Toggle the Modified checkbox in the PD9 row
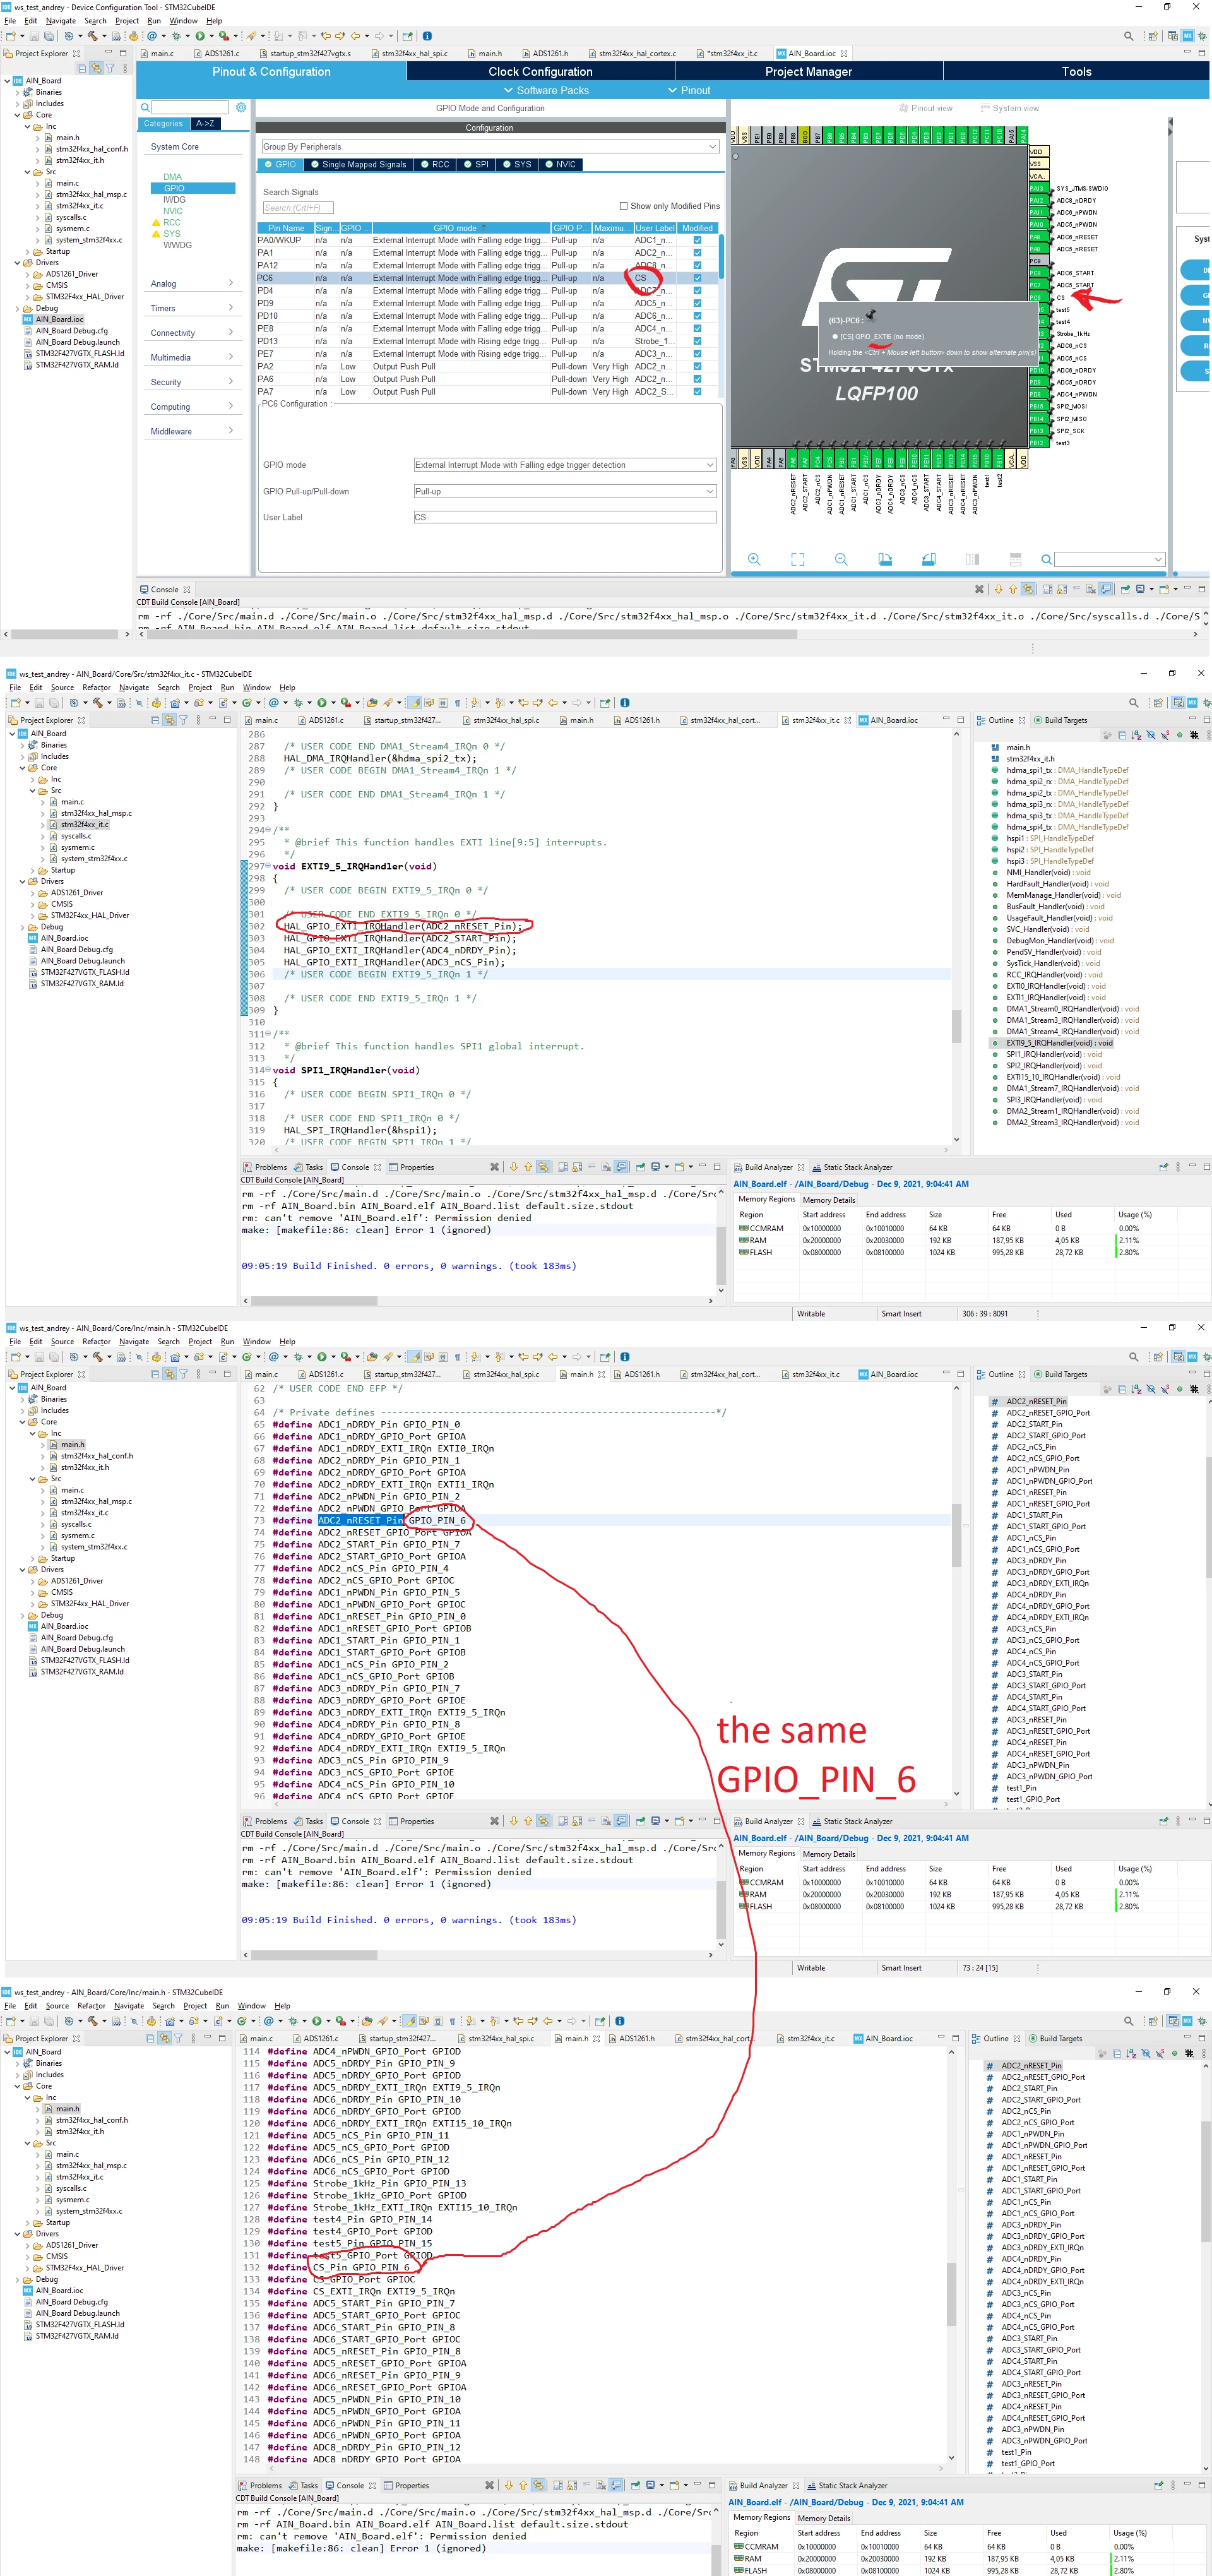 coord(697,303)
